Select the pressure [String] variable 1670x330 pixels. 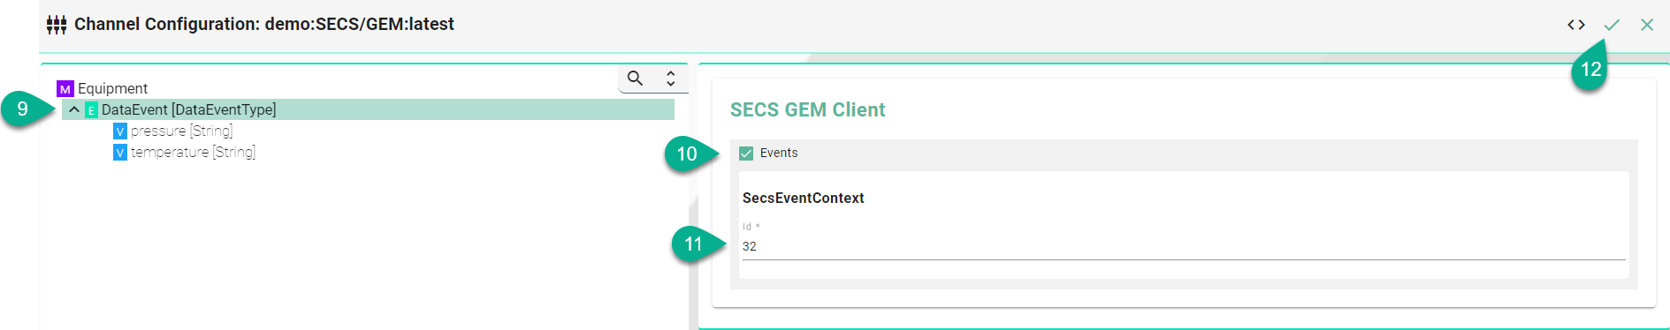coord(182,131)
